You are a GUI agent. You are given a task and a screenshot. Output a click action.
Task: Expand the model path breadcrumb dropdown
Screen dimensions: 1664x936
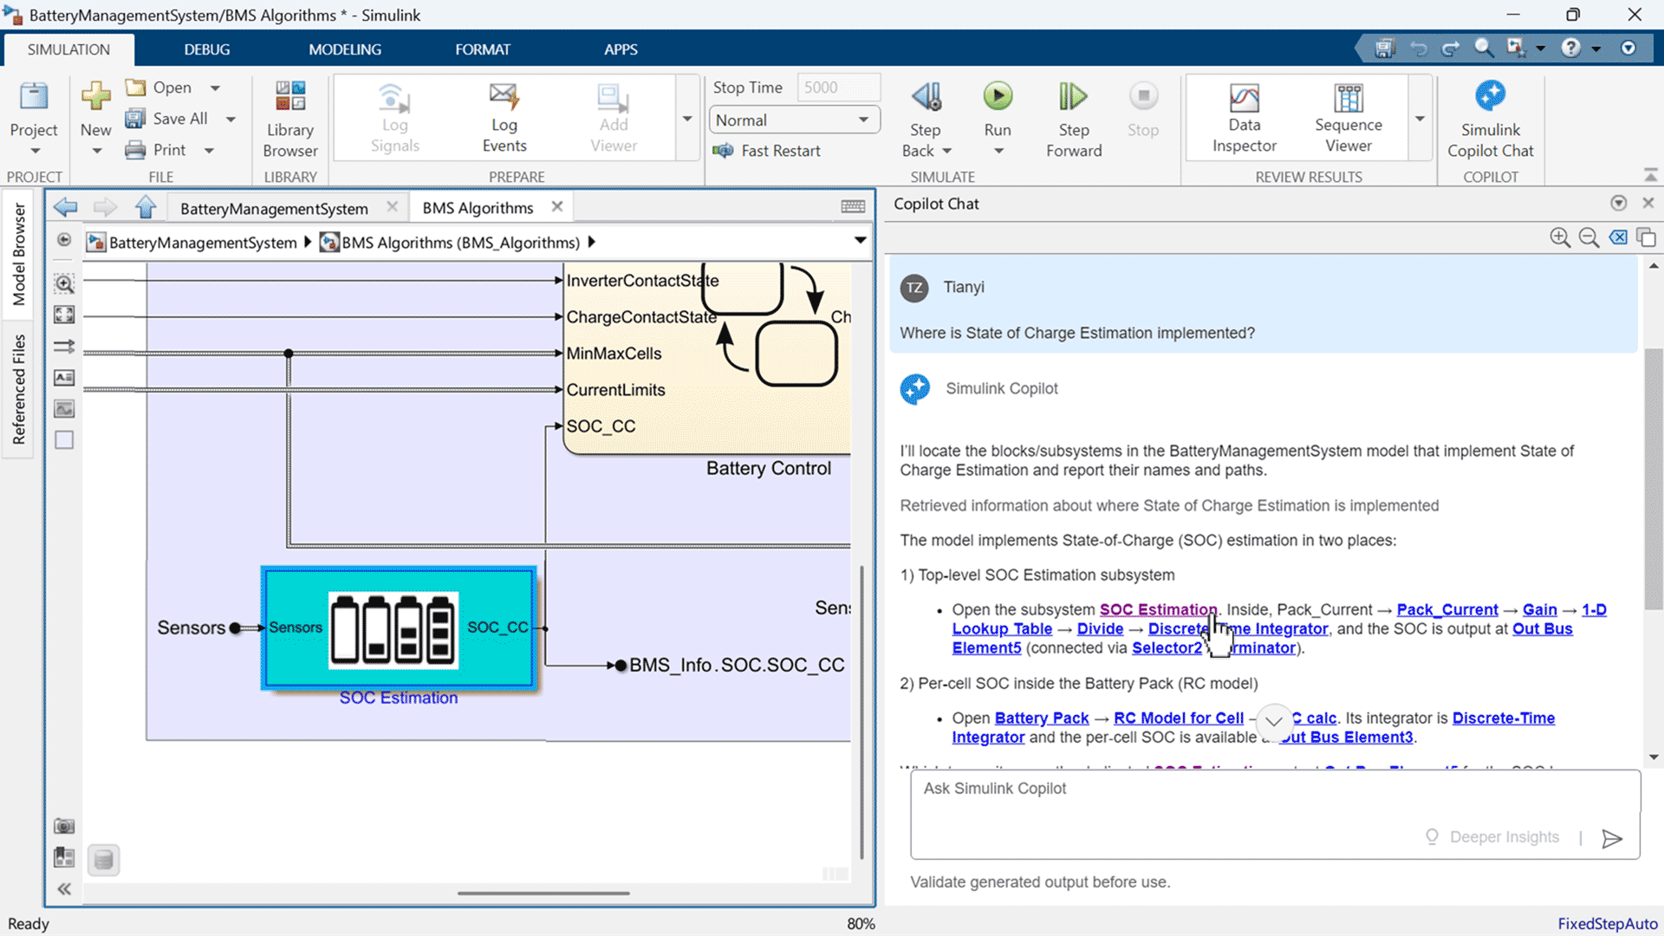point(860,241)
